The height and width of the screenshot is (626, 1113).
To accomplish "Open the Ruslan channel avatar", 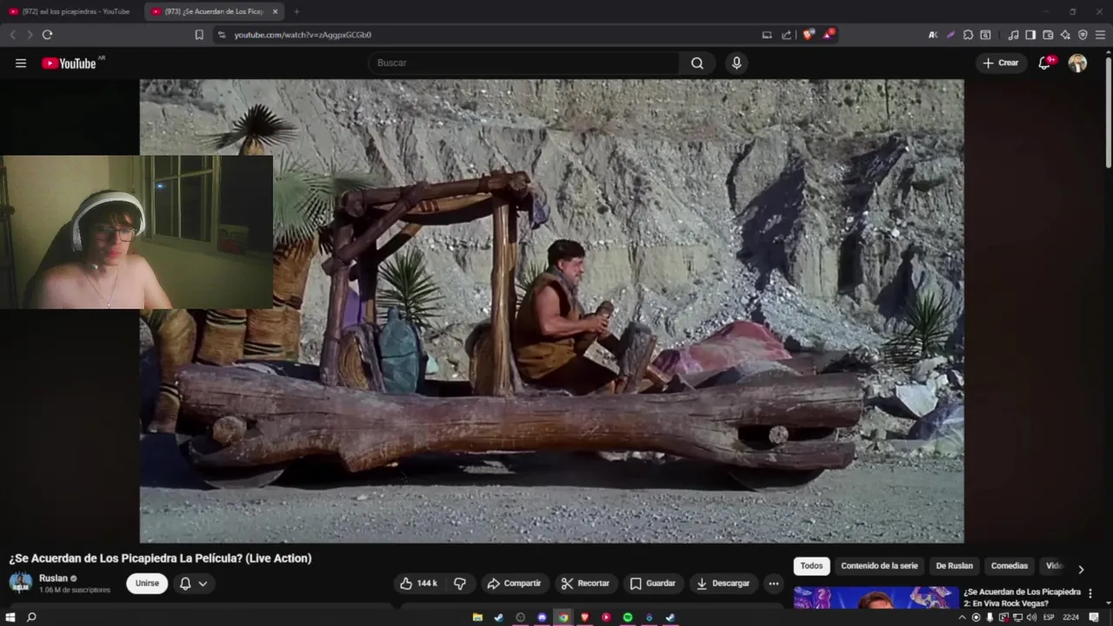I will coord(21,583).
